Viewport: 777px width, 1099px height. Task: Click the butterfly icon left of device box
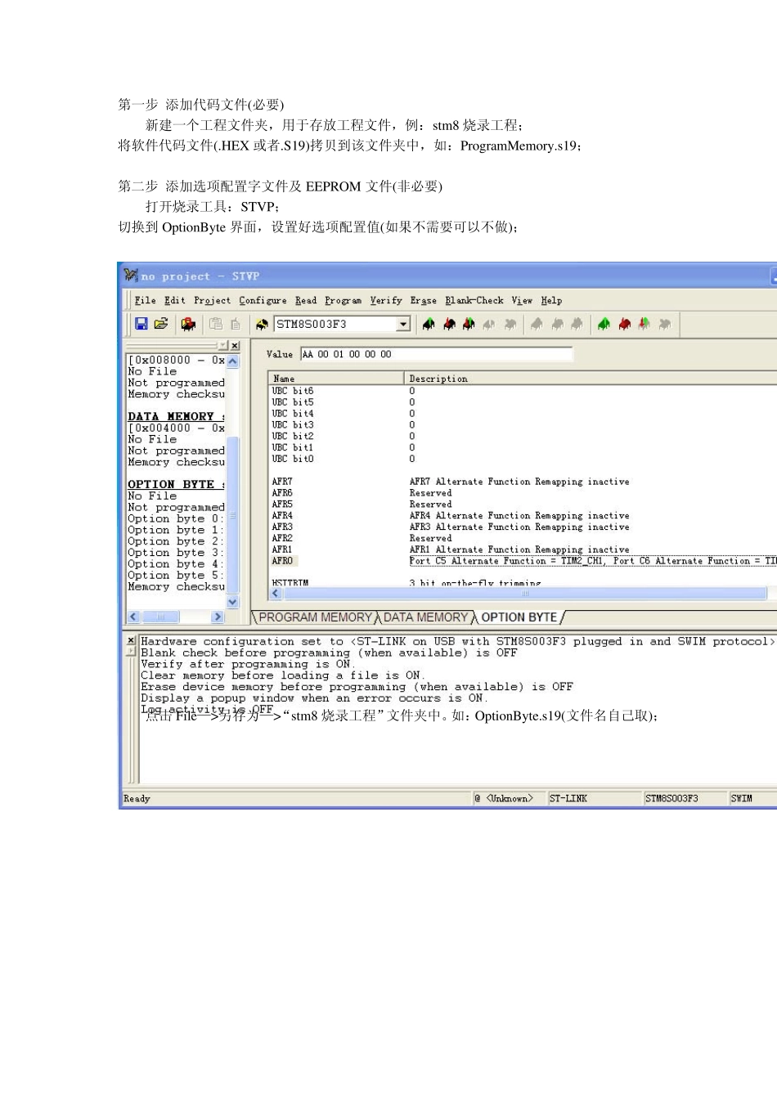tap(262, 325)
